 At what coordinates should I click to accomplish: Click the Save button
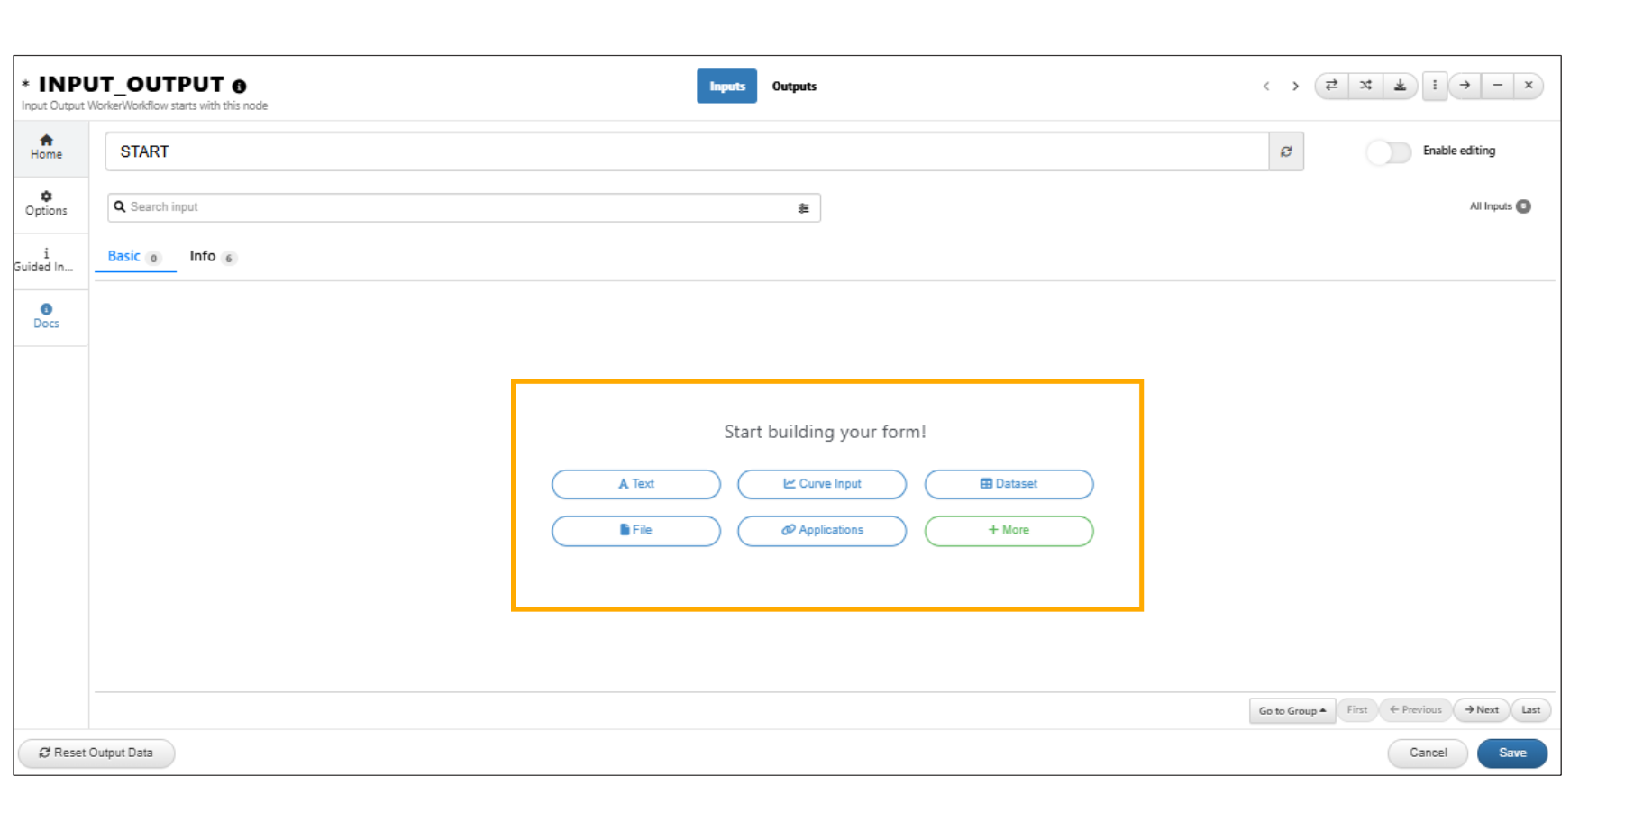click(1511, 753)
